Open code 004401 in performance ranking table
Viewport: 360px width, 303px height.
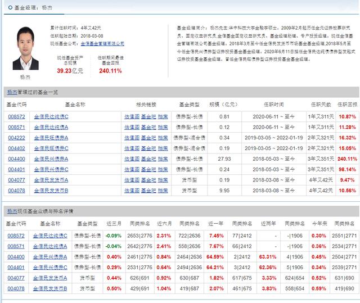[16, 268]
